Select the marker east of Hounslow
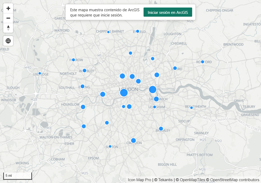 coord(83,107)
